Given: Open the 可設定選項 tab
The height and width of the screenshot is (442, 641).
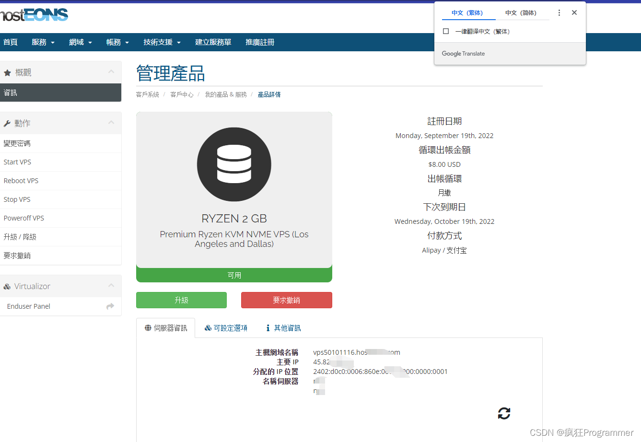Looking at the screenshot, I should tap(230, 327).
